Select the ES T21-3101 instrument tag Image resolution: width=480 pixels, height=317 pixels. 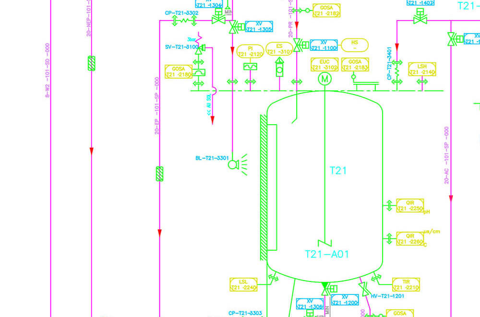[279, 49]
